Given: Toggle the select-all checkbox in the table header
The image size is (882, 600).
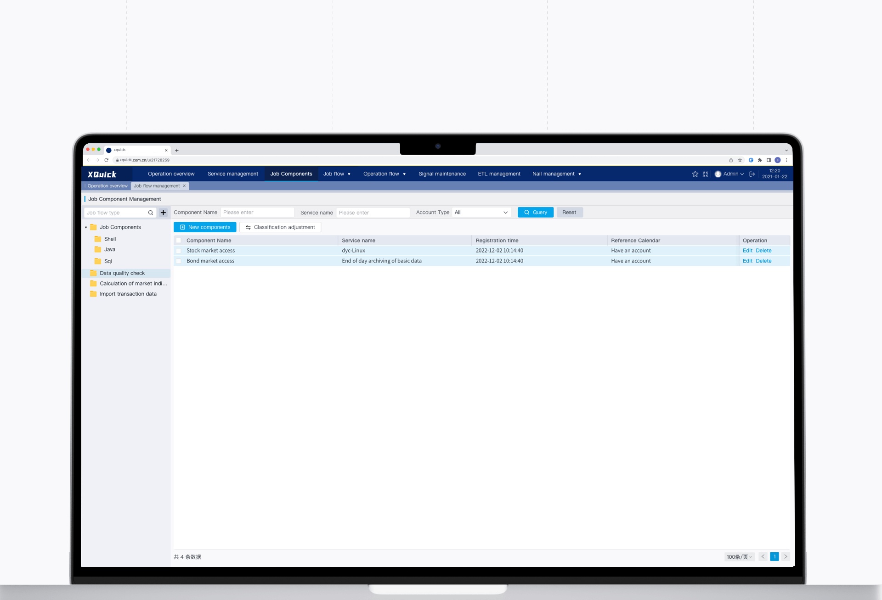Looking at the screenshot, I should (179, 241).
